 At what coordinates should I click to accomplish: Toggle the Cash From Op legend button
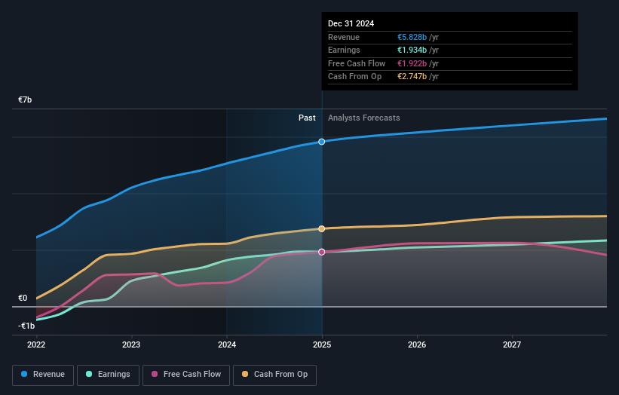click(274, 375)
